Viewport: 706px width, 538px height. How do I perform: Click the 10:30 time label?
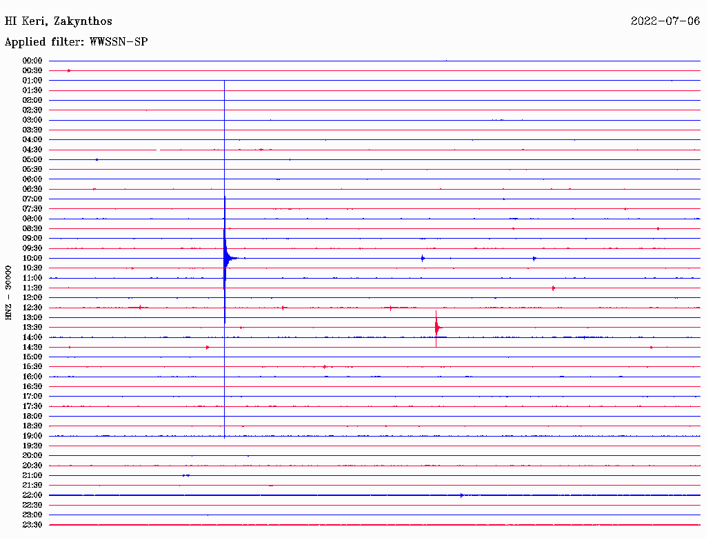(x=32, y=268)
